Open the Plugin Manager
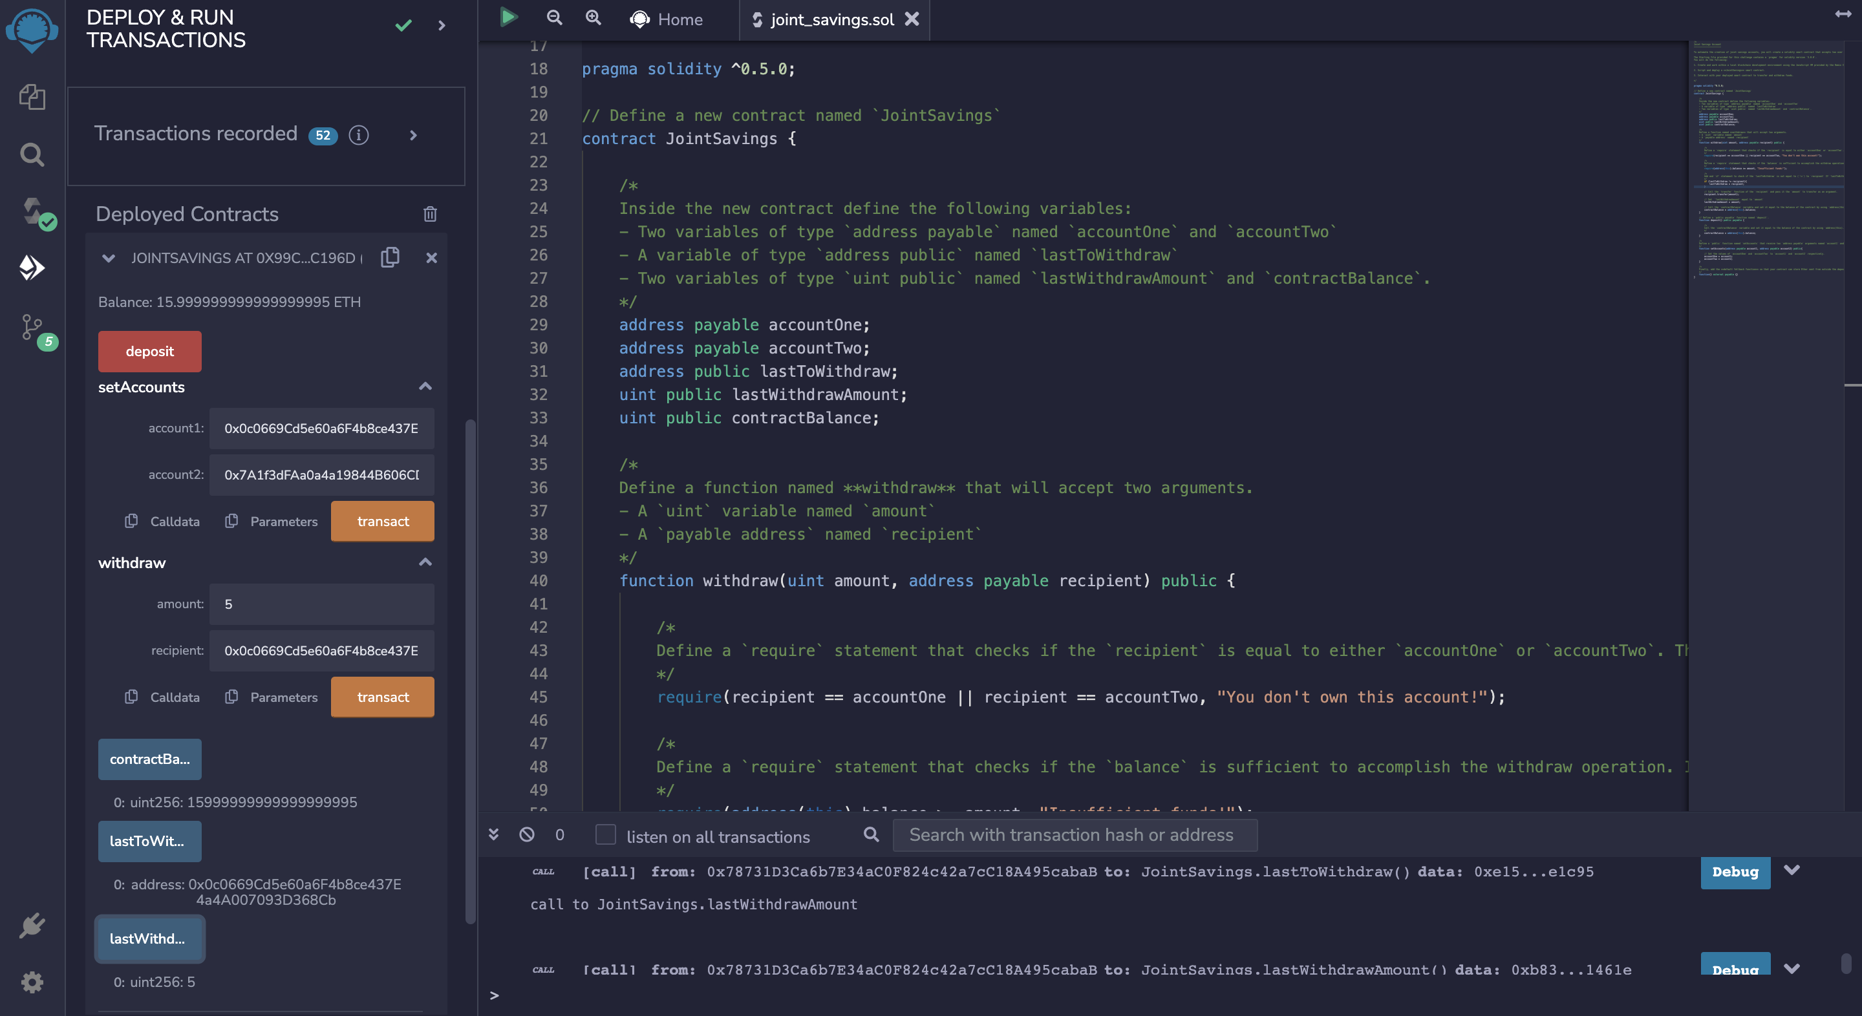1862x1016 pixels. pos(32,925)
